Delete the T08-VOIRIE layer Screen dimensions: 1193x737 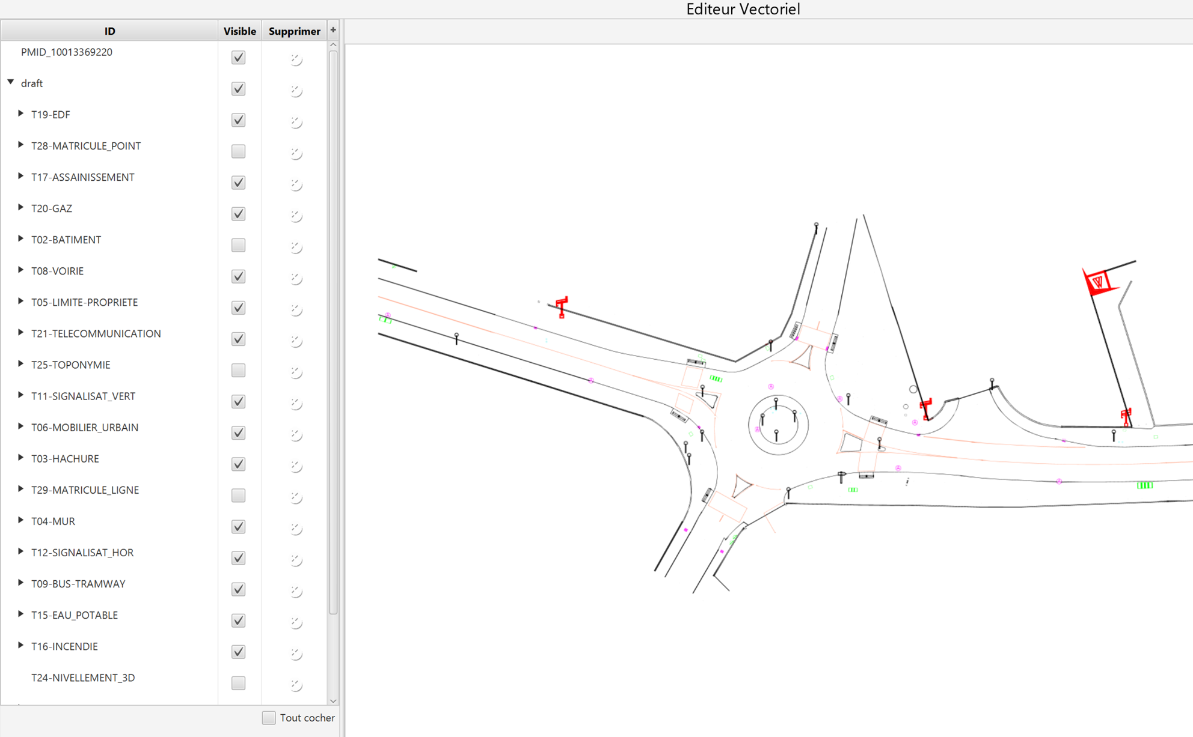click(295, 278)
